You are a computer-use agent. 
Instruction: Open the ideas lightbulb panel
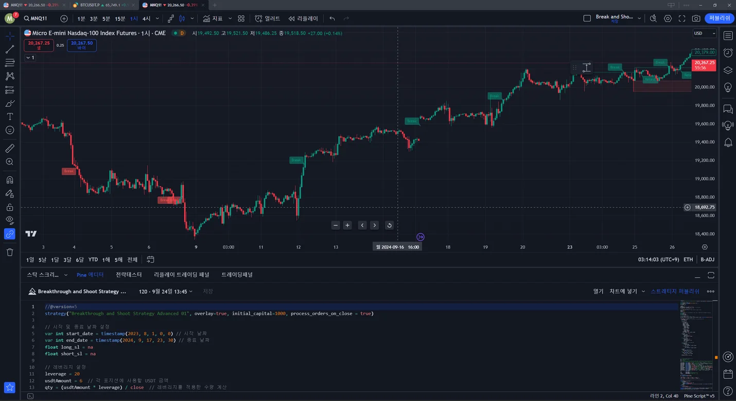click(x=728, y=87)
